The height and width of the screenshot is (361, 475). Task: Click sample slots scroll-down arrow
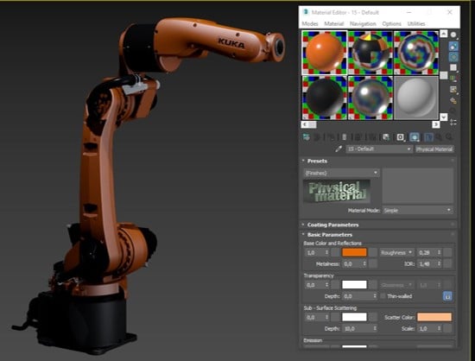pos(444,117)
